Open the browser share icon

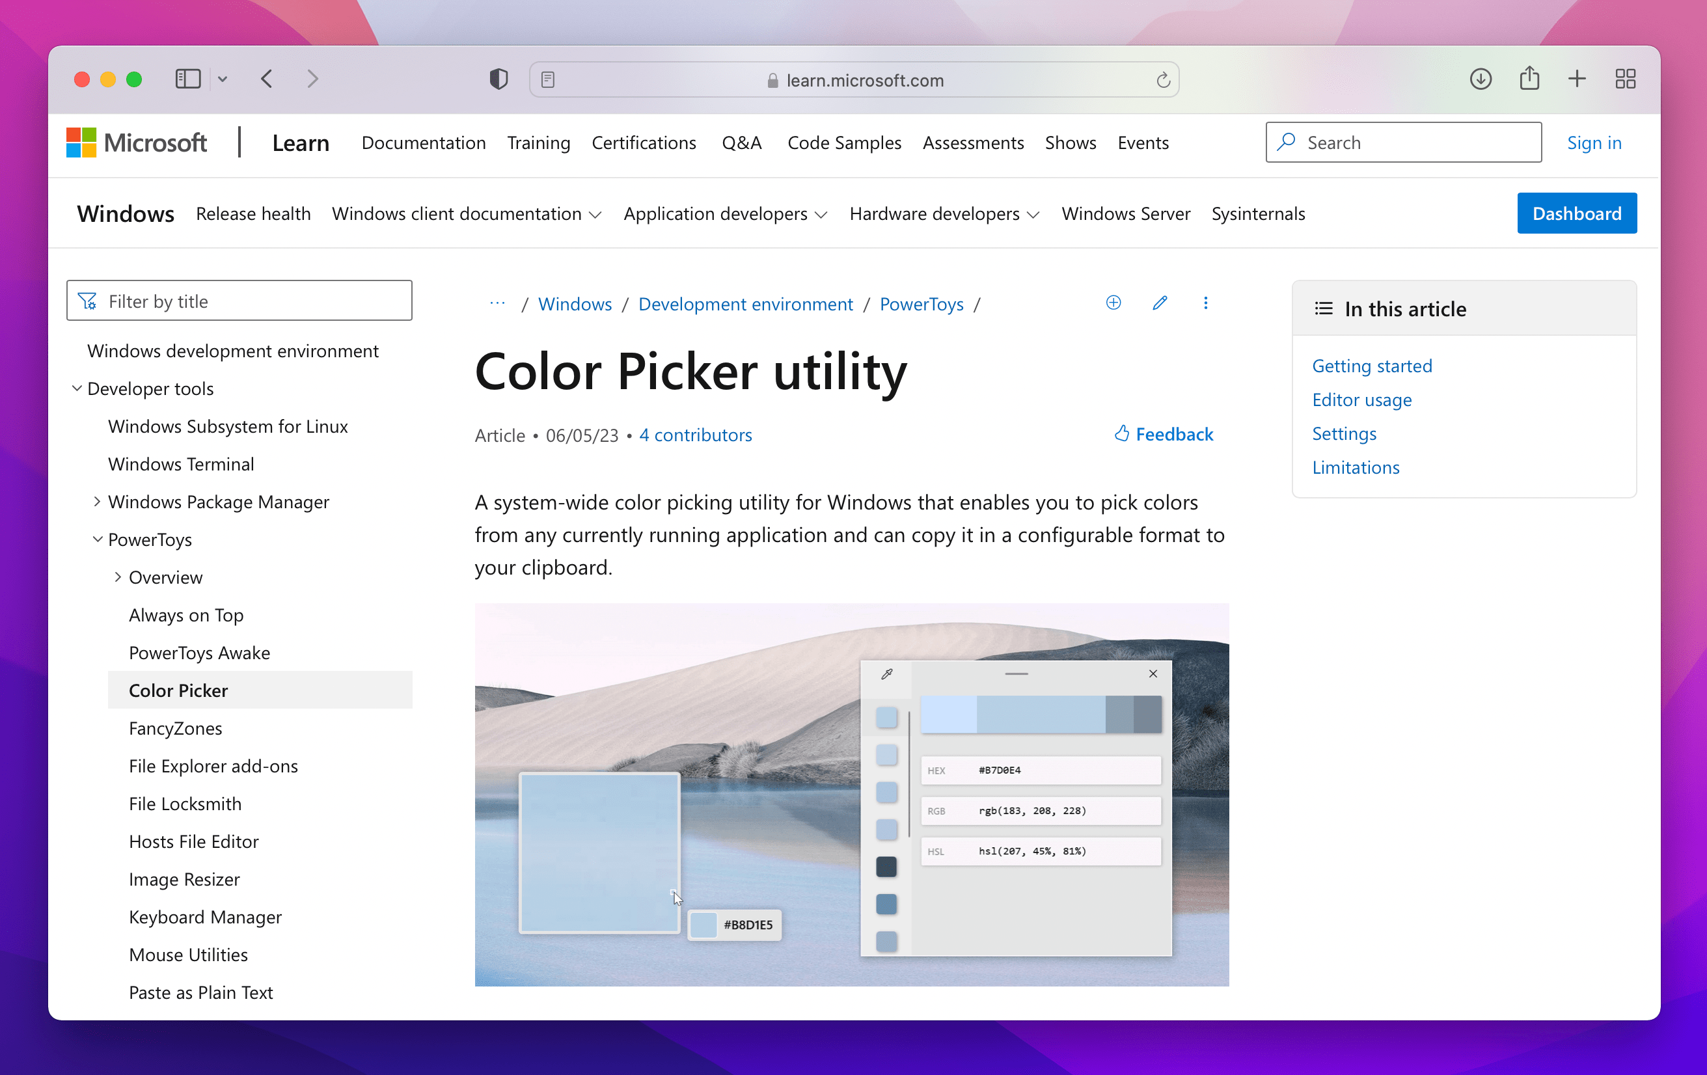(x=1530, y=79)
